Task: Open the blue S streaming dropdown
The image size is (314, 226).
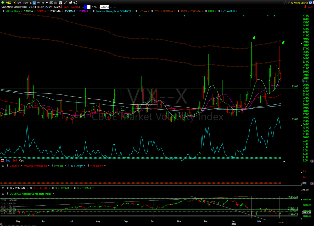Action: pyautogui.click(x=310, y=3)
